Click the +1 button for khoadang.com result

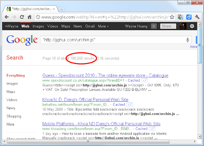point(152,129)
